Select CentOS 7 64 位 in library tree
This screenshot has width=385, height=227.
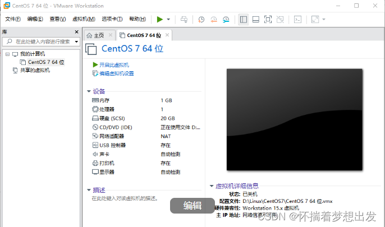tap(46, 62)
